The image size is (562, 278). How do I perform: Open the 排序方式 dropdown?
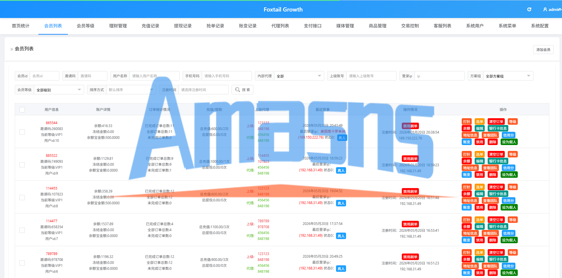pyautogui.click(x=131, y=90)
